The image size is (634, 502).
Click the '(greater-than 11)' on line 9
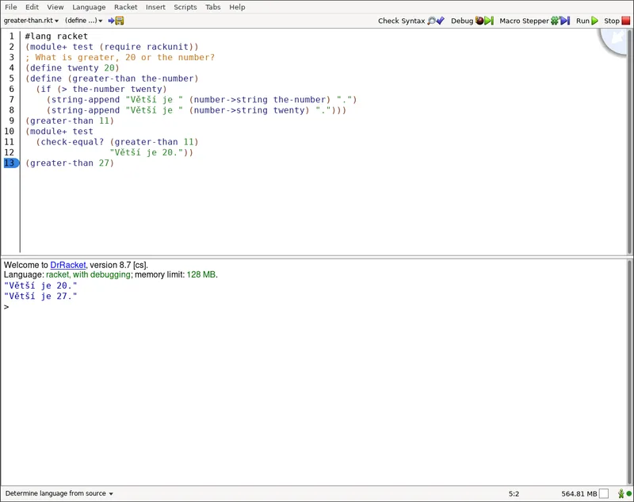[x=70, y=121]
